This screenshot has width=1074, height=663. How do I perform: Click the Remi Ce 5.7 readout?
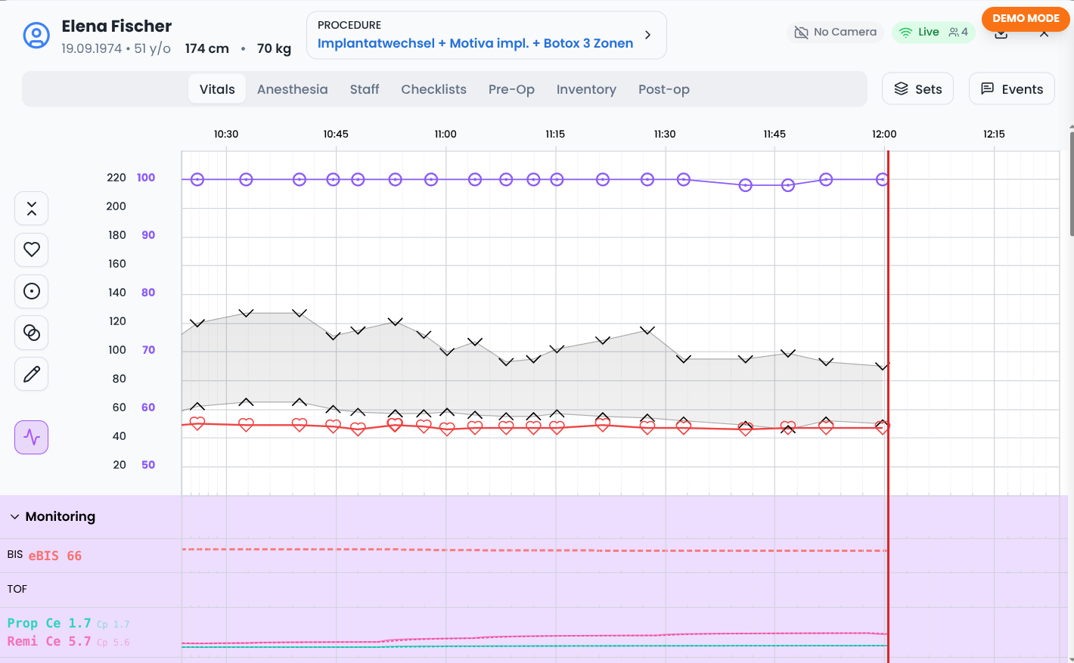[49, 641]
